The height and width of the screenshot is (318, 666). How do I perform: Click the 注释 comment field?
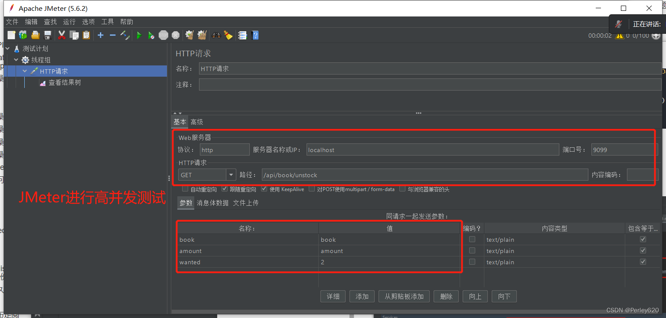coord(430,84)
